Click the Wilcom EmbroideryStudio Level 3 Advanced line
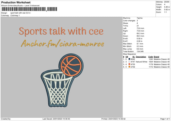 pyautogui.click(x=20, y=6)
